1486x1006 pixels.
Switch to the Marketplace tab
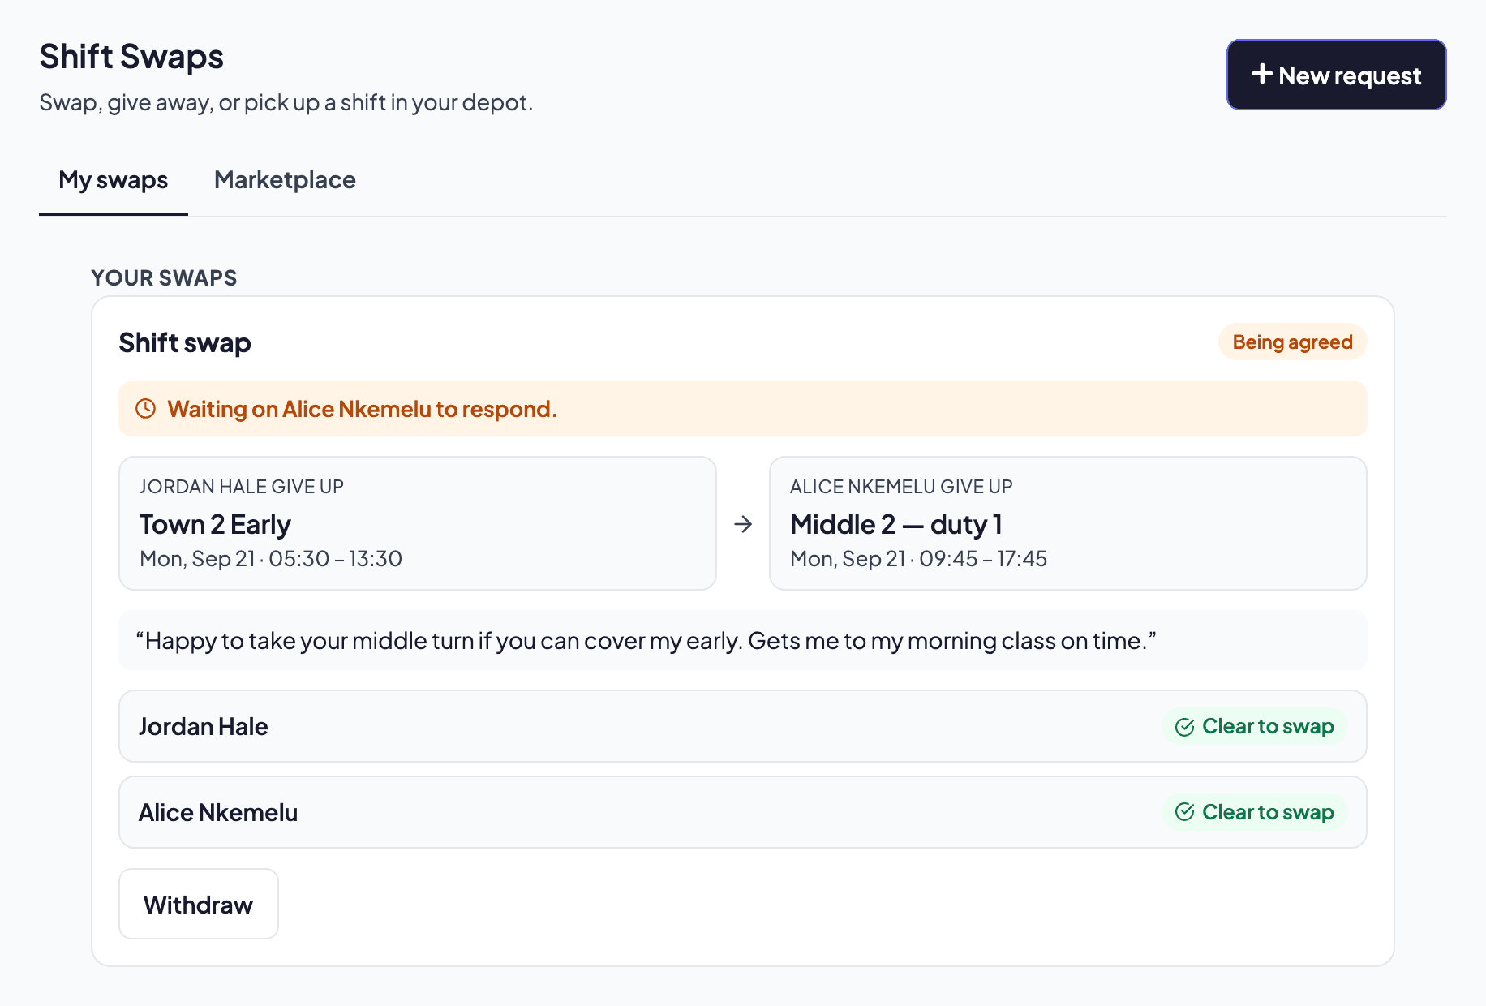tap(285, 179)
